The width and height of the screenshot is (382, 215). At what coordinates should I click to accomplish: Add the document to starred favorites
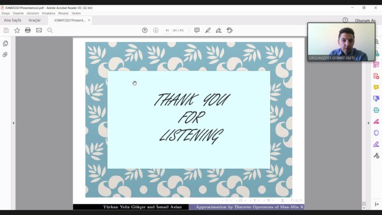coord(17,30)
